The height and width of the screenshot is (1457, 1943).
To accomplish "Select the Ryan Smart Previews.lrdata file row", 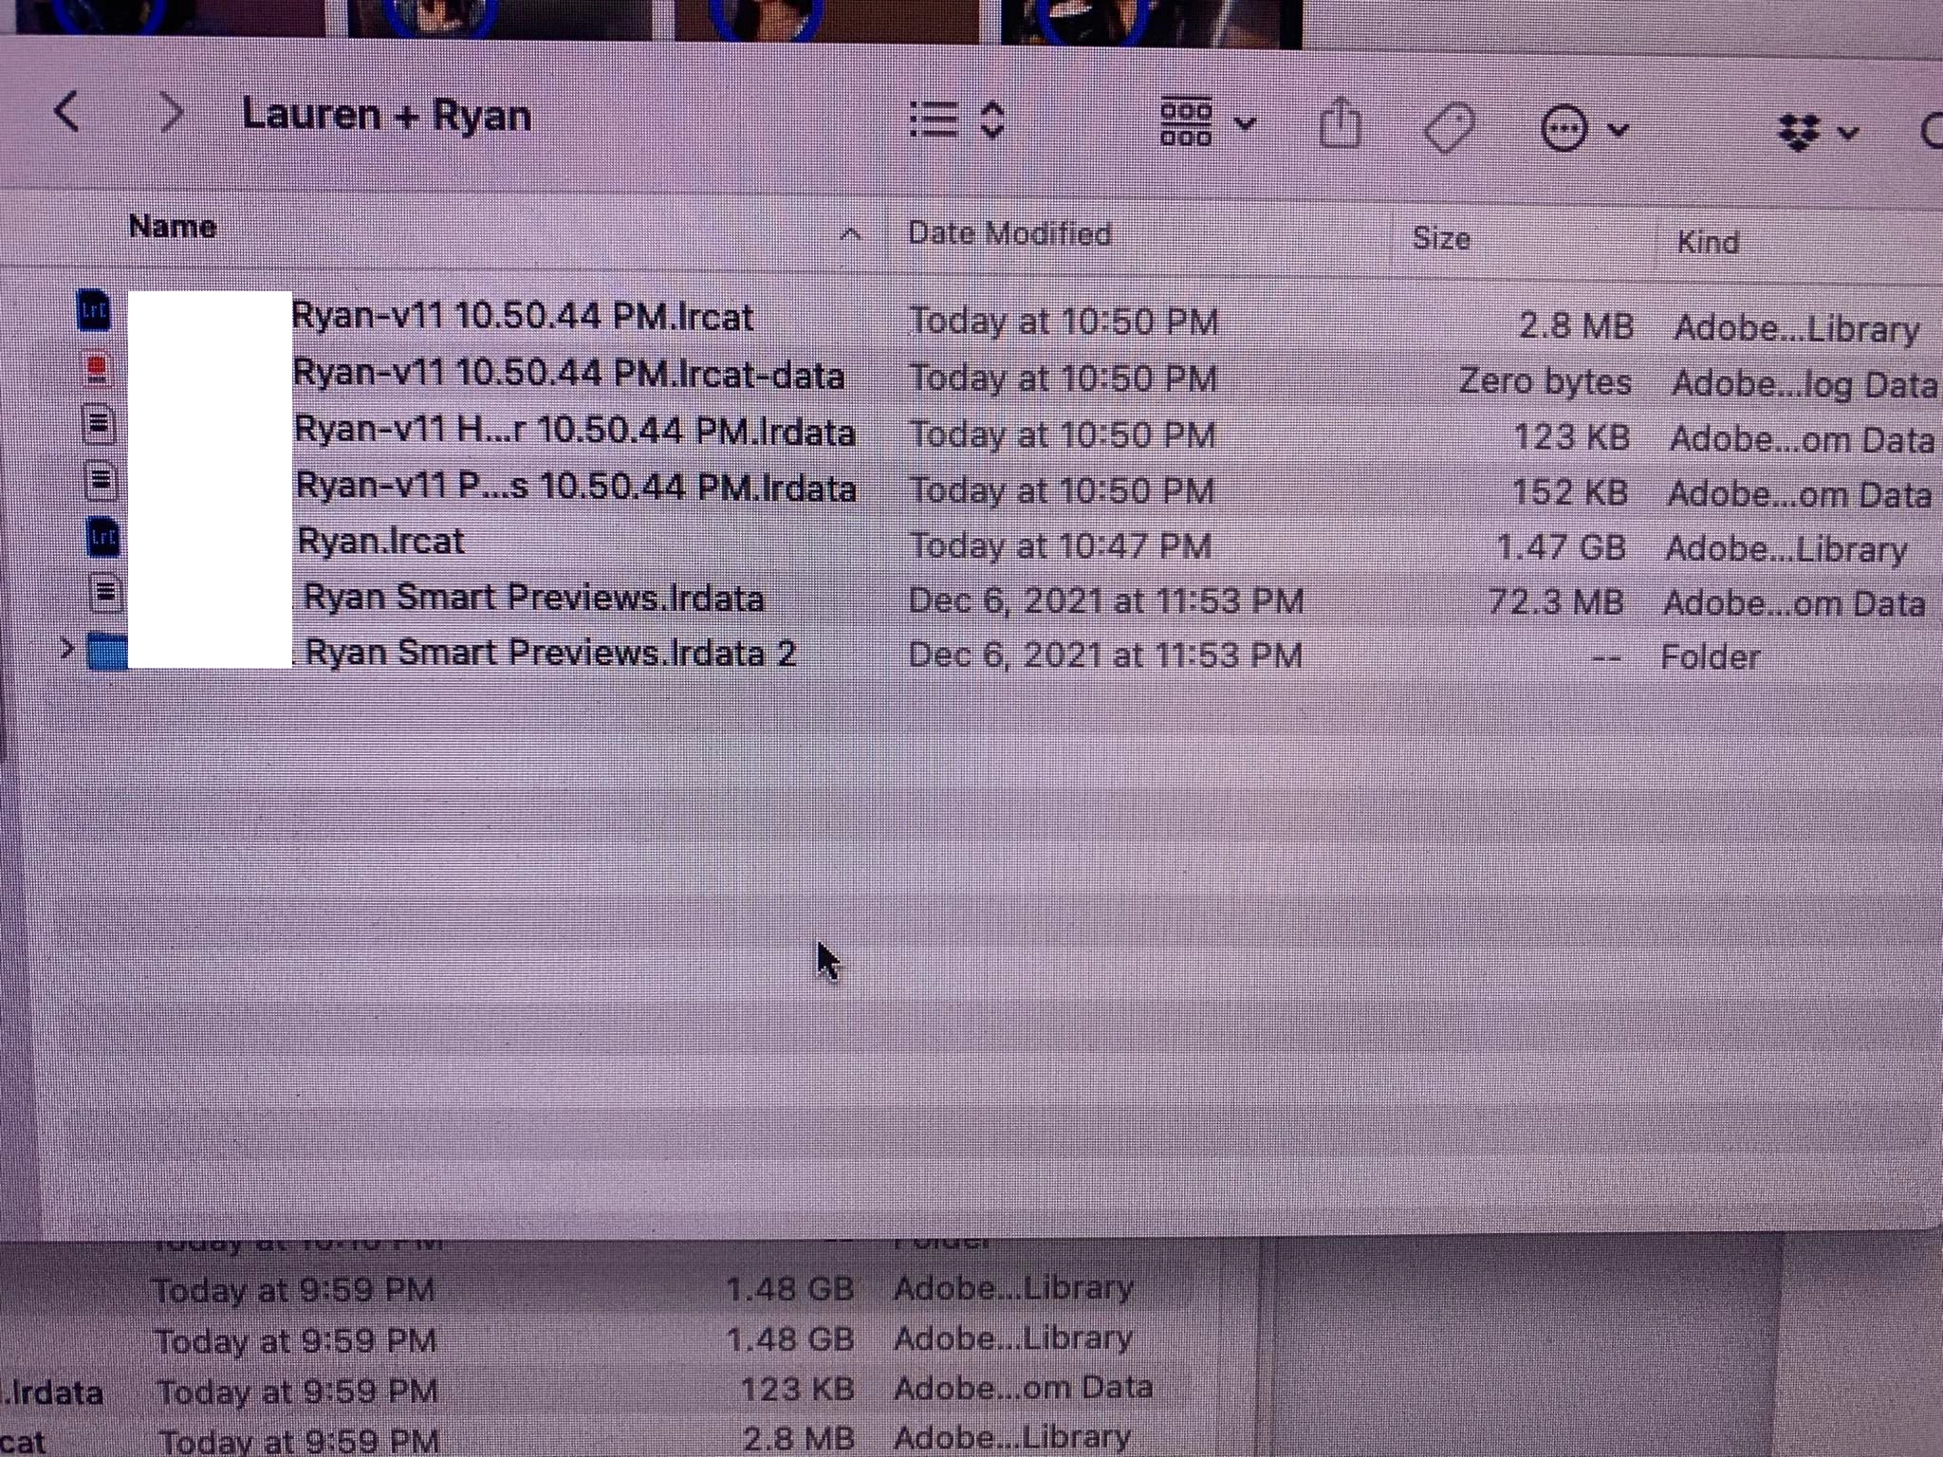I will pos(533,598).
